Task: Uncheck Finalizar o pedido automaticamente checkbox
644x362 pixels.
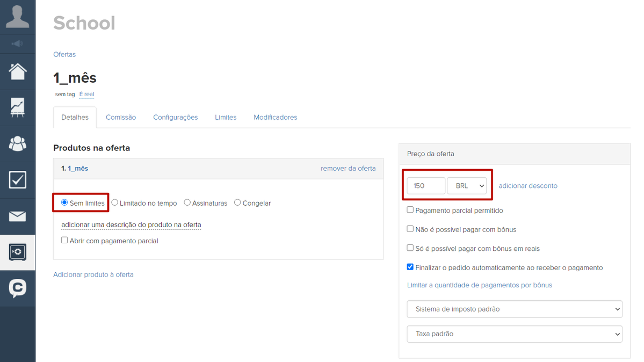Action: point(410,267)
